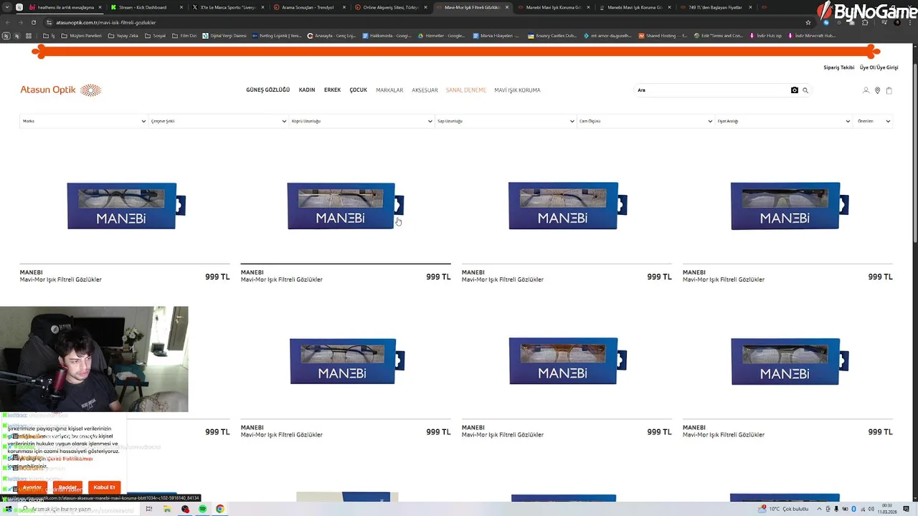This screenshot has height=516, width=918.
Task: Expand the Köprü Uzunluğu filter dropdown
Action: pos(361,121)
